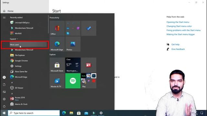Image resolution: width=207 pixels, height=116 pixels.
Task: Click the Give feedback link
Action: click(x=178, y=49)
